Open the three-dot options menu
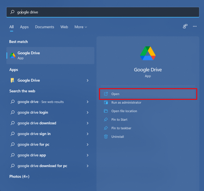204x191 pixels. [195, 26]
